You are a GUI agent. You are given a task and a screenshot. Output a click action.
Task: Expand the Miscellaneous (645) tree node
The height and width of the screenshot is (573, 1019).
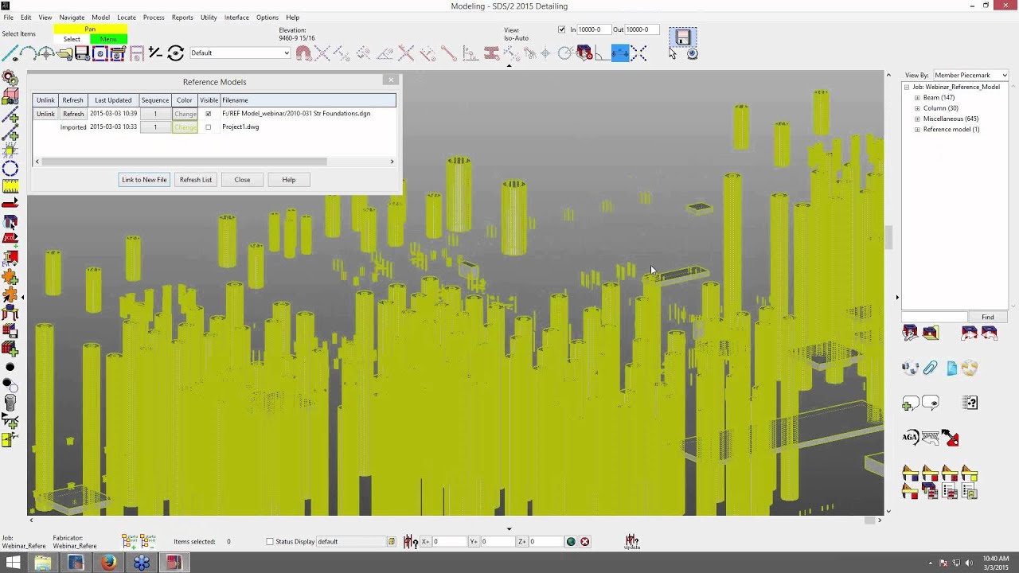tap(917, 119)
